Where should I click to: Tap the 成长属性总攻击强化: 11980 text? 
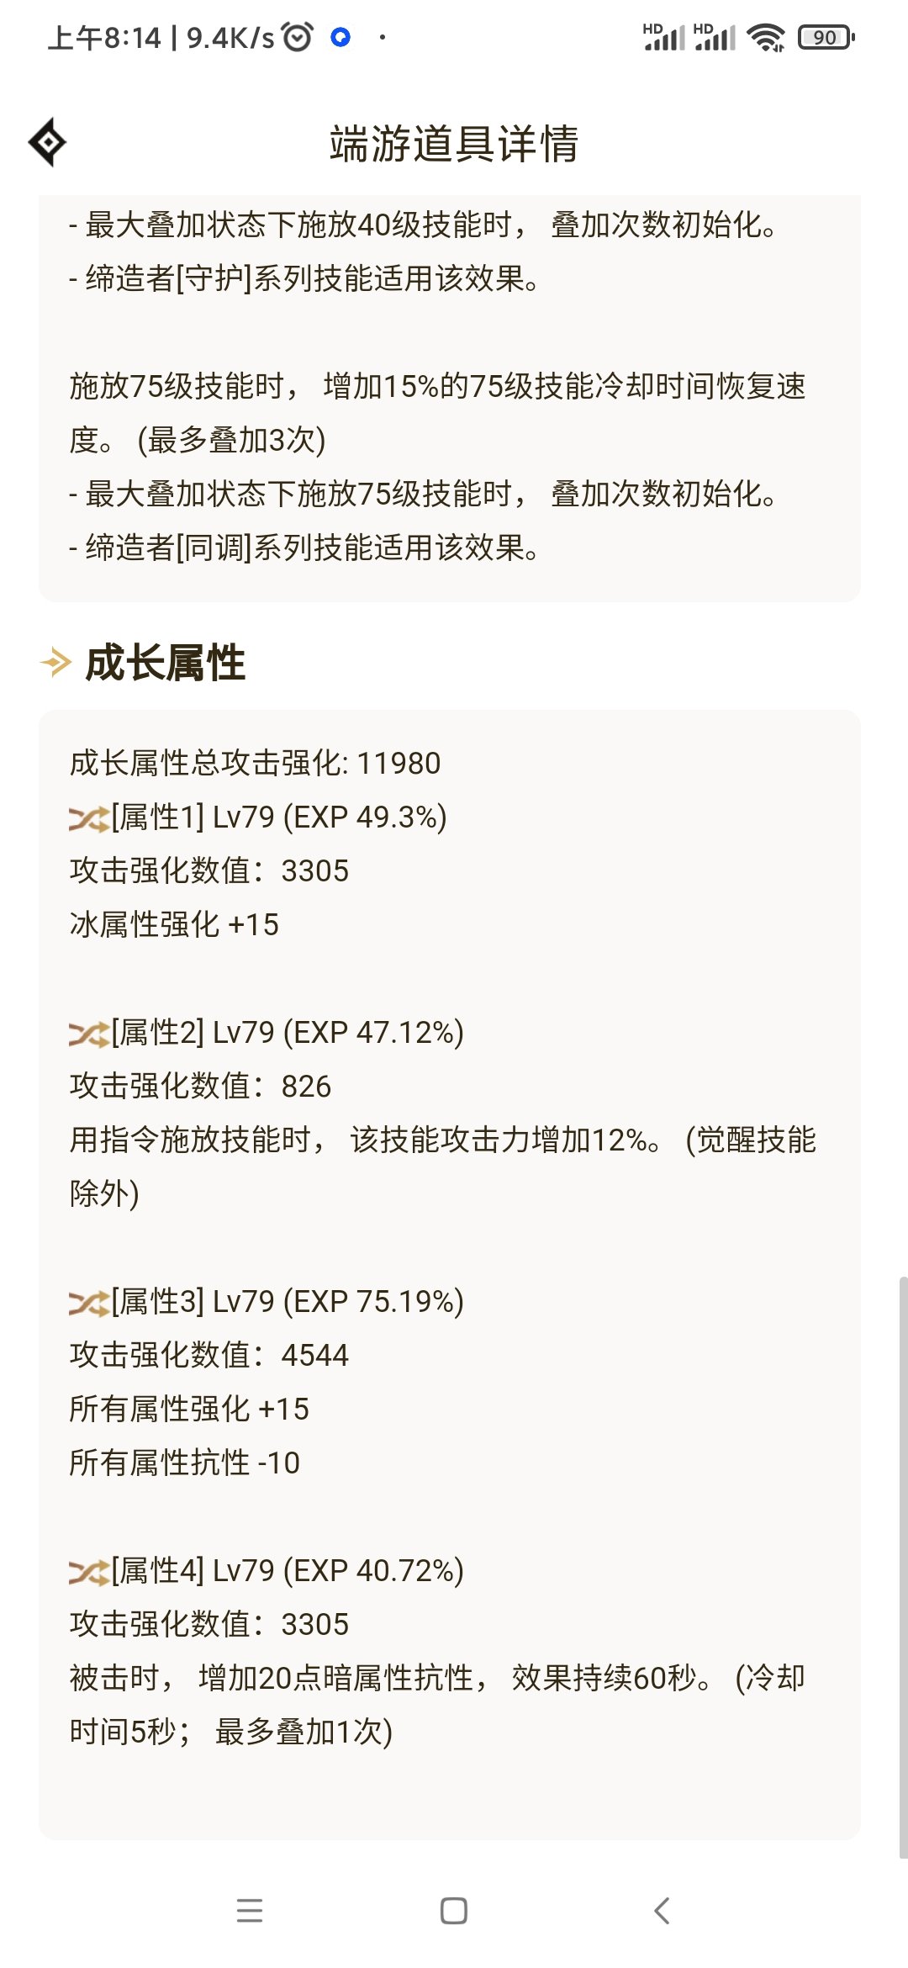[255, 764]
